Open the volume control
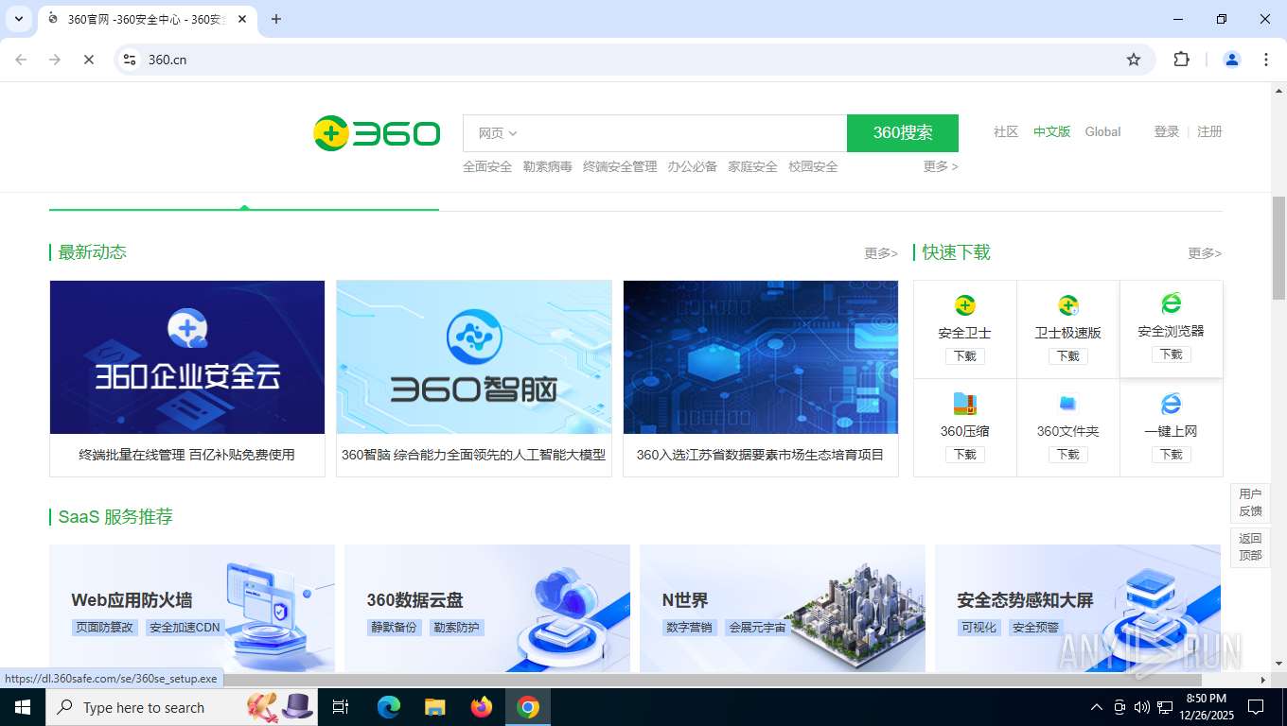The width and height of the screenshot is (1287, 726). pyautogui.click(x=1141, y=707)
